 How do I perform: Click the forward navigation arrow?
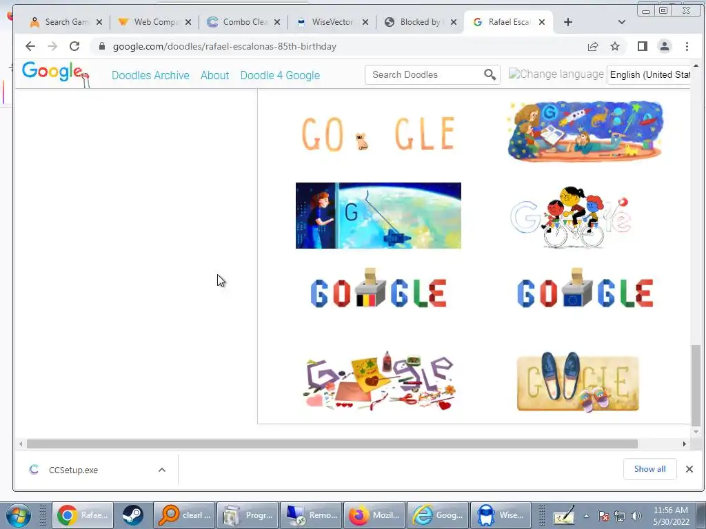pos(52,46)
